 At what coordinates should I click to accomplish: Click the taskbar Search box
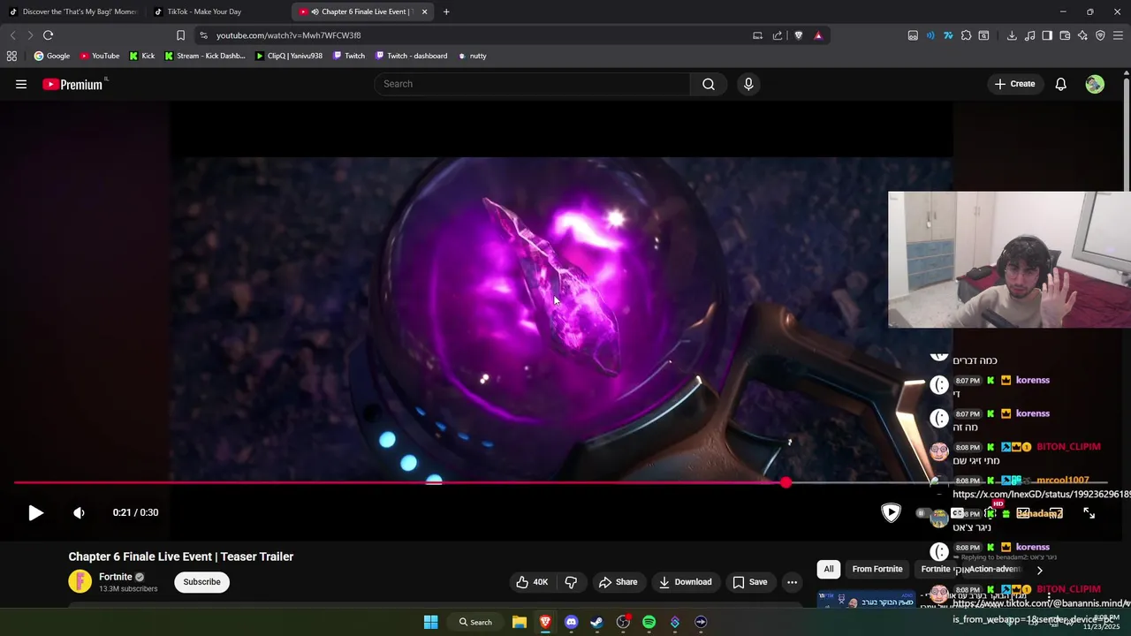[476, 622]
